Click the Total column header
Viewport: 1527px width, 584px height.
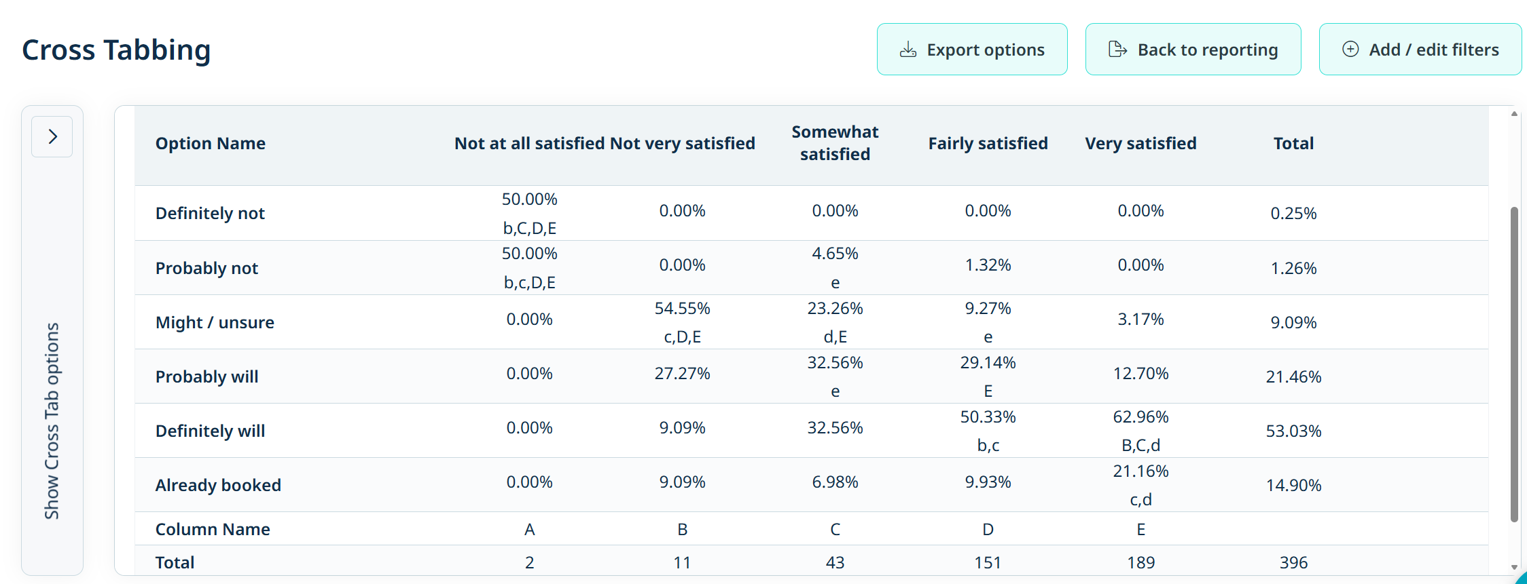[1293, 144]
